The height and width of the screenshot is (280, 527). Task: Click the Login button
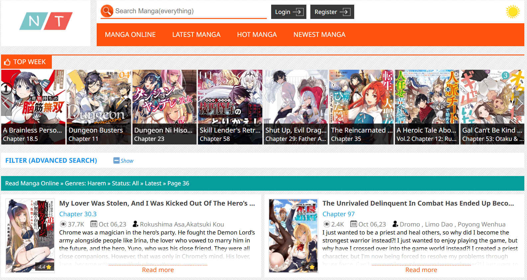click(289, 12)
